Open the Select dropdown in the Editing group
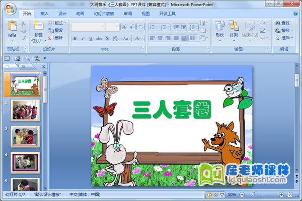This screenshot has height=201, width=302. click(284, 38)
